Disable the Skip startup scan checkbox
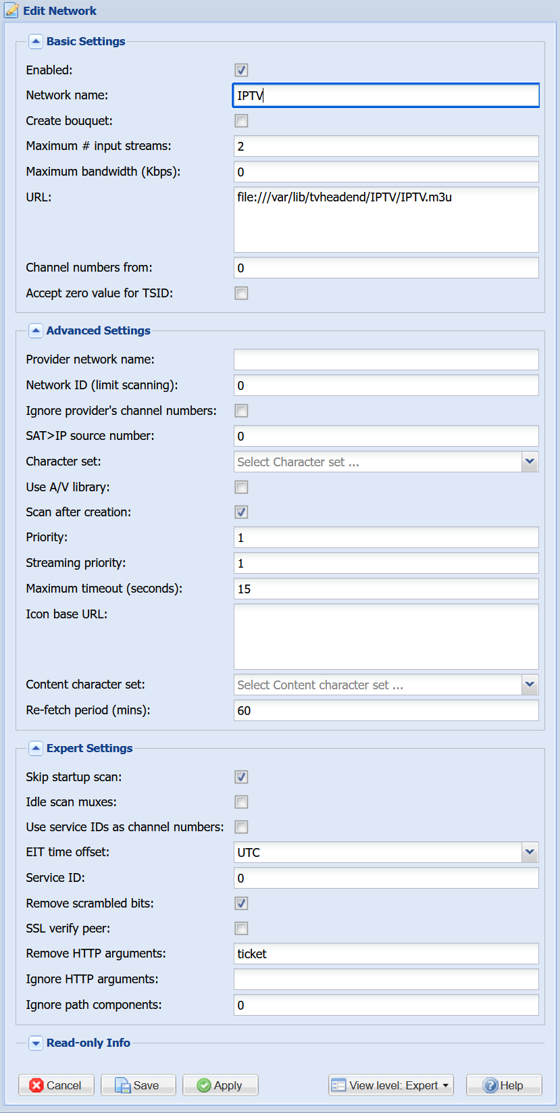Screen dimensions: 560x1113 pos(241,777)
